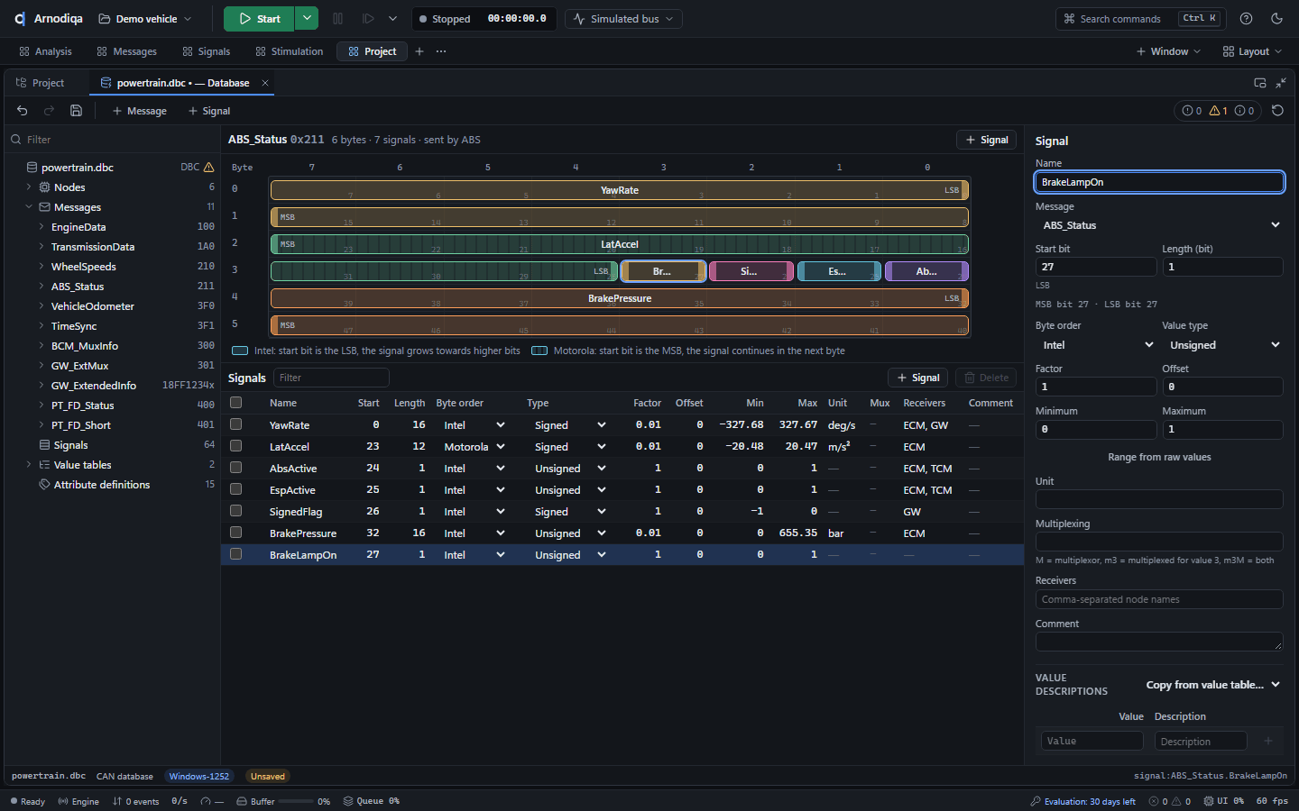Open the Layout menu

coord(1252,51)
